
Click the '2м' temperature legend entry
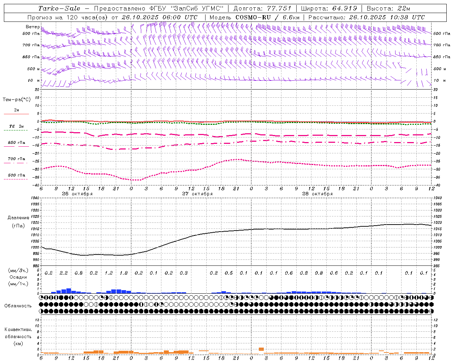[16, 110]
